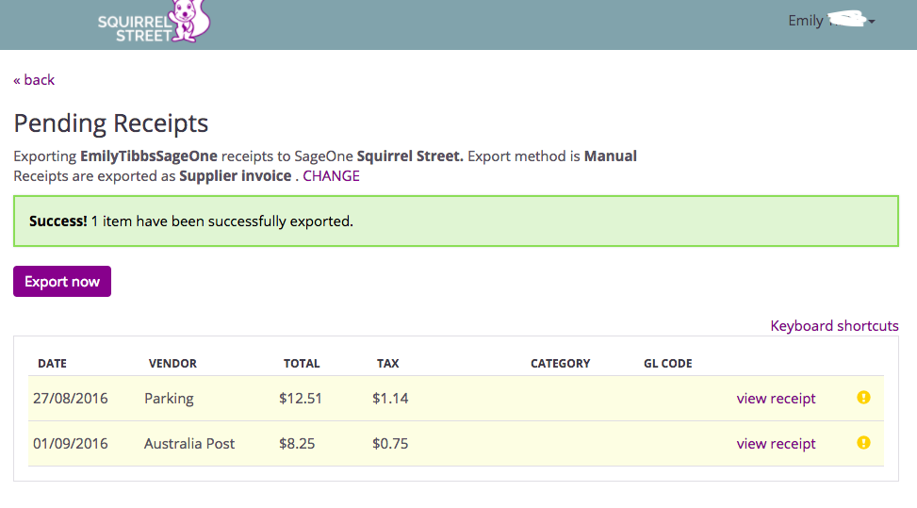Click the EmilyTibbsSageOne account name
This screenshot has width=917, height=508.
[149, 156]
